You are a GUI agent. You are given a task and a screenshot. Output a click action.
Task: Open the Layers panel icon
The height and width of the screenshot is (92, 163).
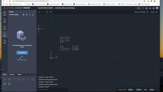pos(5,27)
